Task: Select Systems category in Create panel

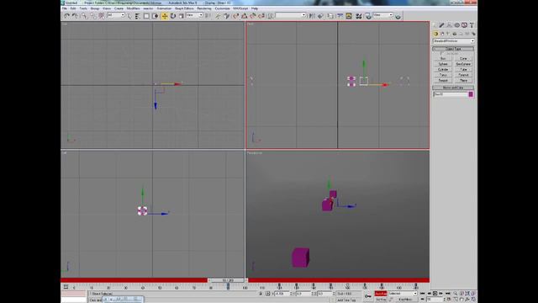Action: point(473,34)
